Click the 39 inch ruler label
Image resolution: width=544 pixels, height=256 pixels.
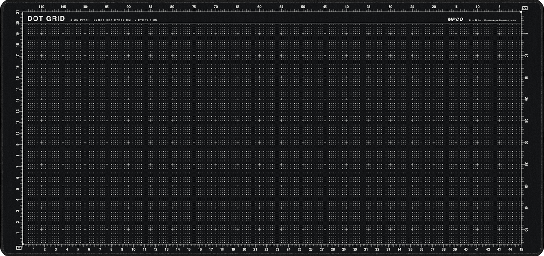(455, 249)
